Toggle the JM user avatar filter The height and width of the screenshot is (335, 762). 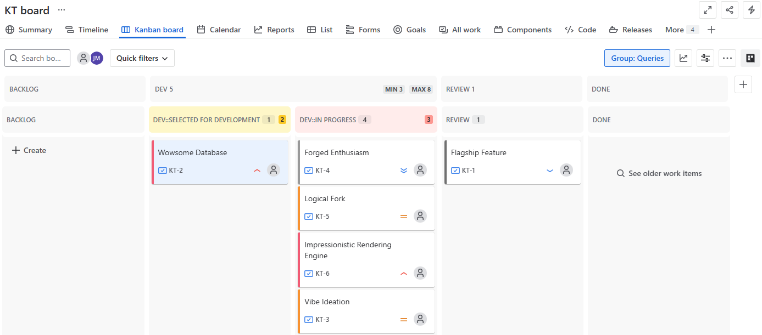tap(97, 58)
